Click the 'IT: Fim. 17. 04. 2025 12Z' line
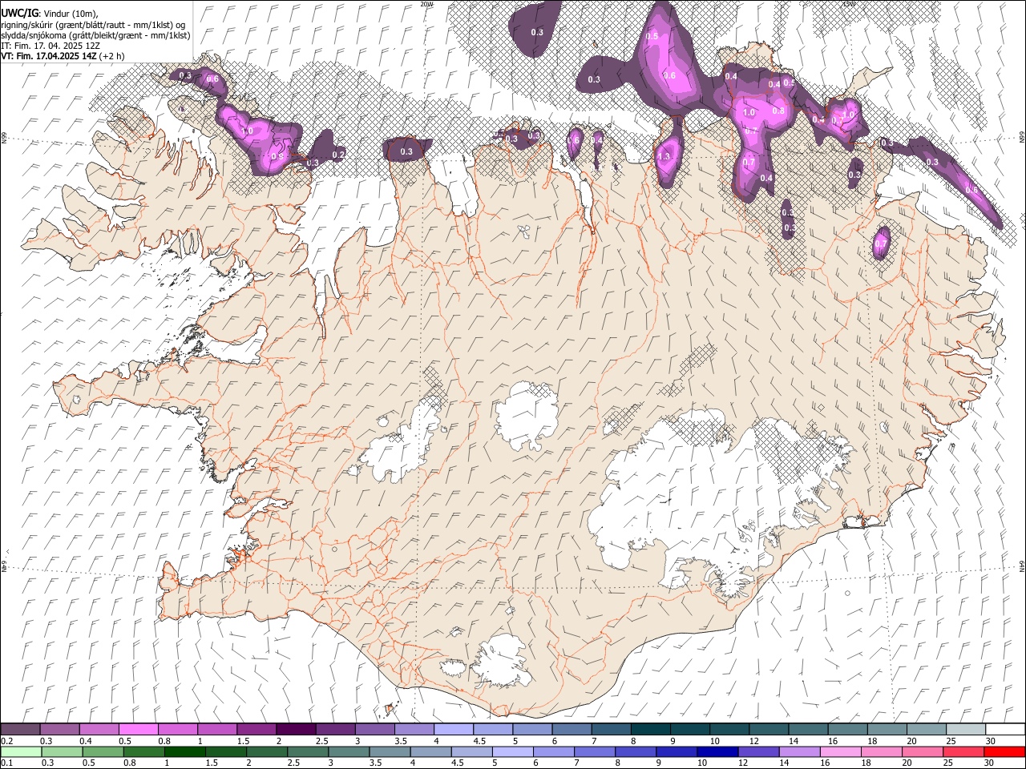 (x=50, y=46)
